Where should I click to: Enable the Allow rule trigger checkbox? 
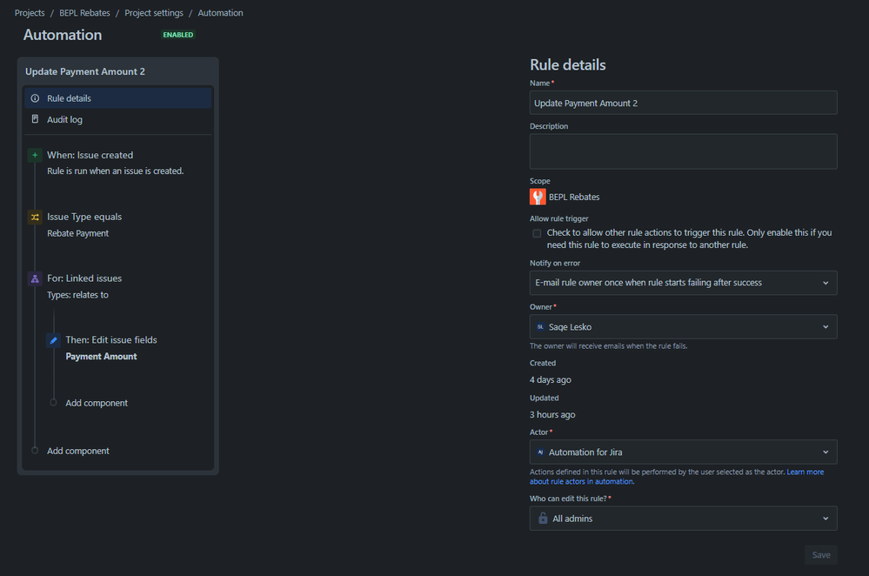click(537, 233)
